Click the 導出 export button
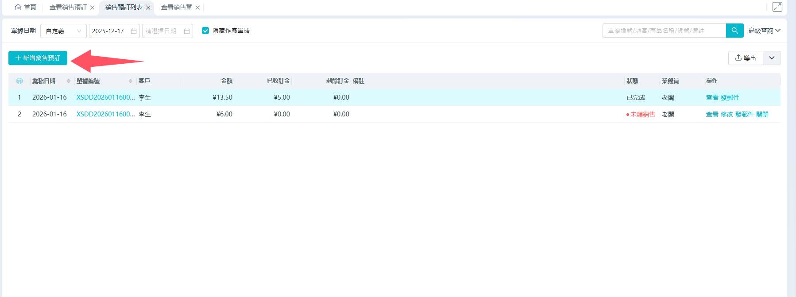The height and width of the screenshot is (297, 796). 746,58
